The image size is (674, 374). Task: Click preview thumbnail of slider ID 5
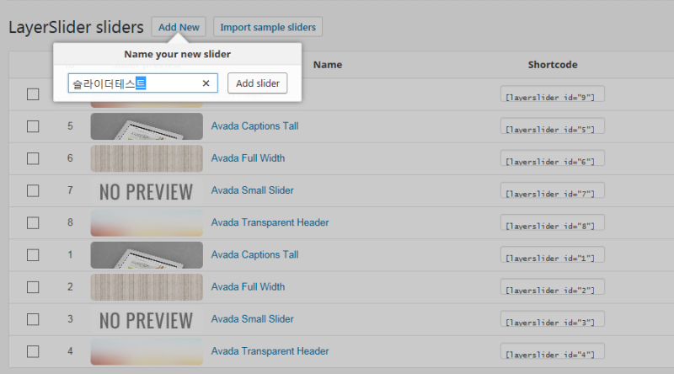(147, 126)
